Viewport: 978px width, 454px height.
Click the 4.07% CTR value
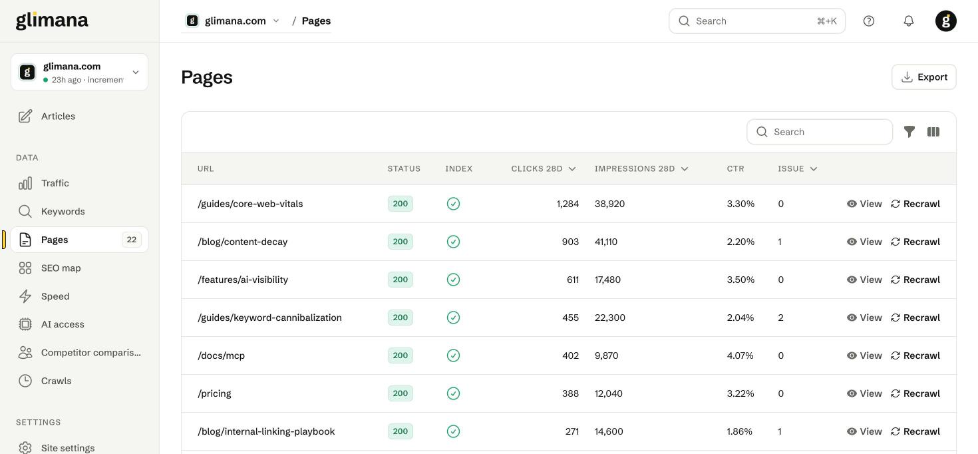(x=740, y=355)
